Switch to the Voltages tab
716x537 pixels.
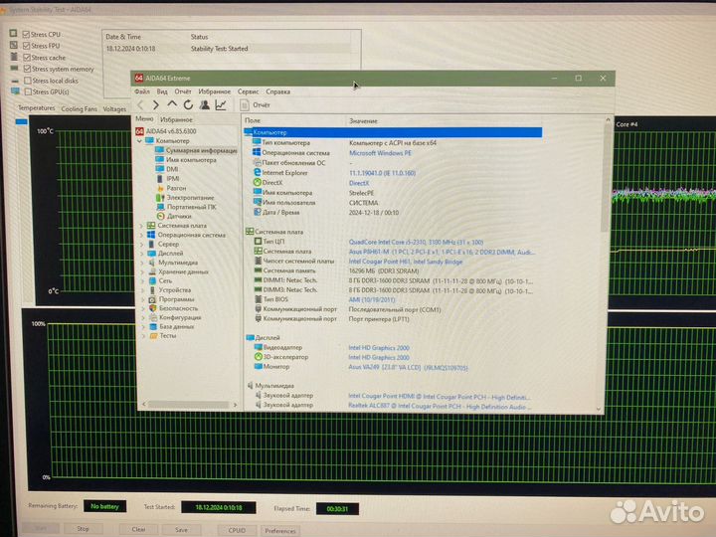coord(114,109)
